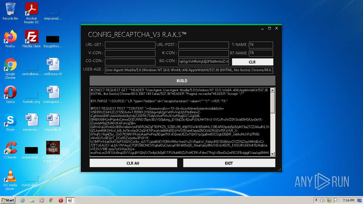Open media player taskbar icon
The height and width of the screenshot is (204, 363).
tap(42, 200)
